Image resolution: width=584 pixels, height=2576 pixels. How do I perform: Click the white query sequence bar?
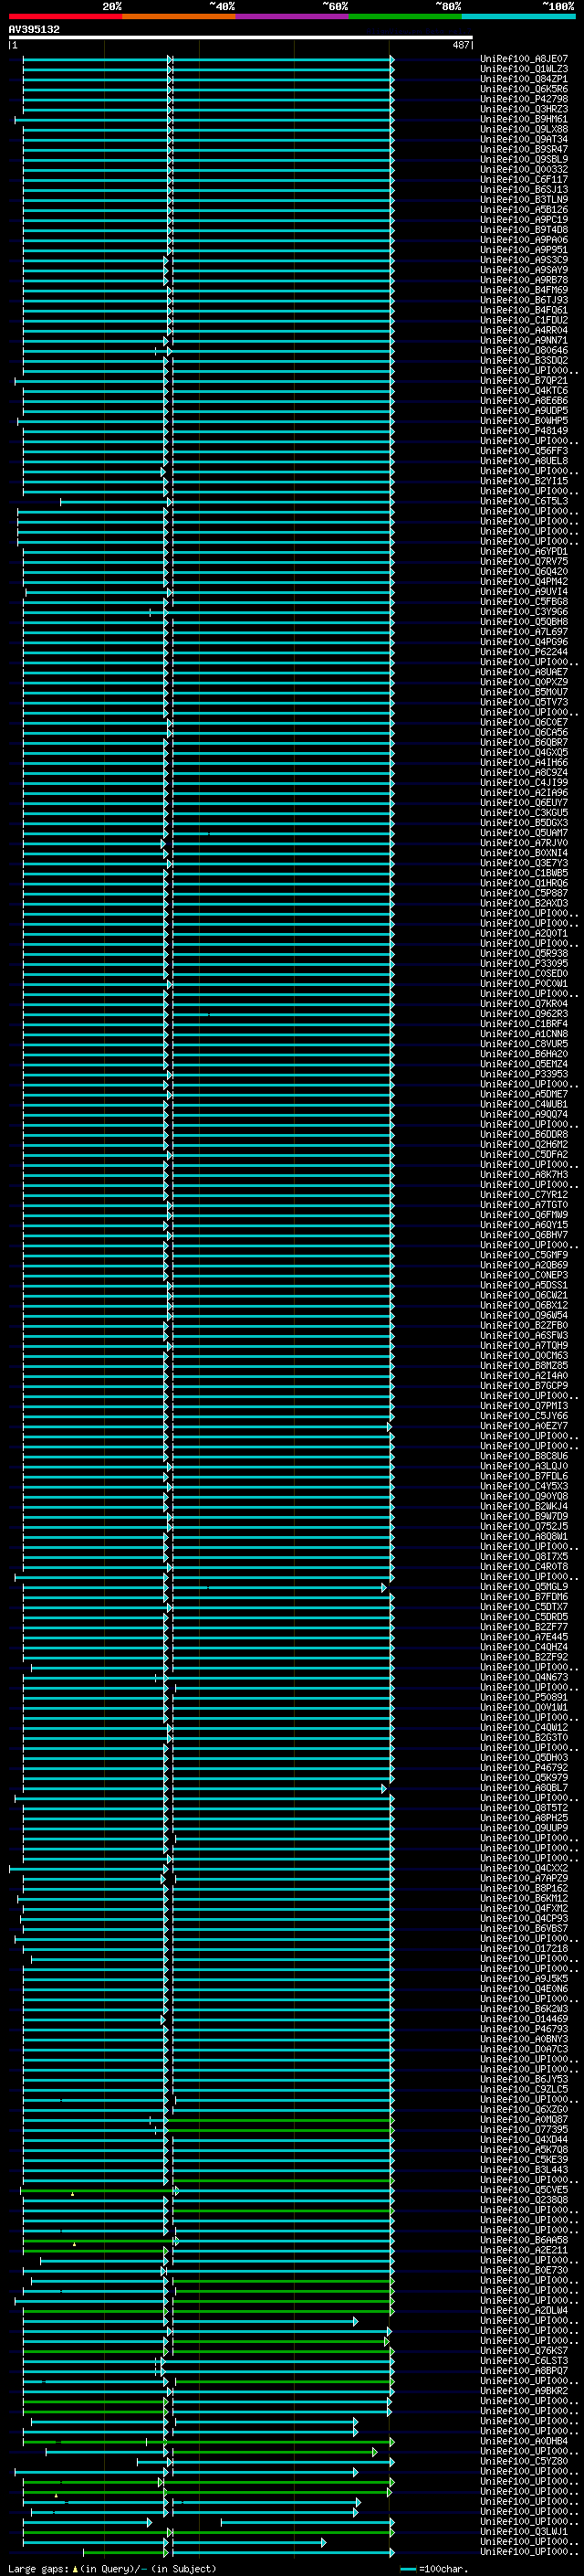coord(241,37)
